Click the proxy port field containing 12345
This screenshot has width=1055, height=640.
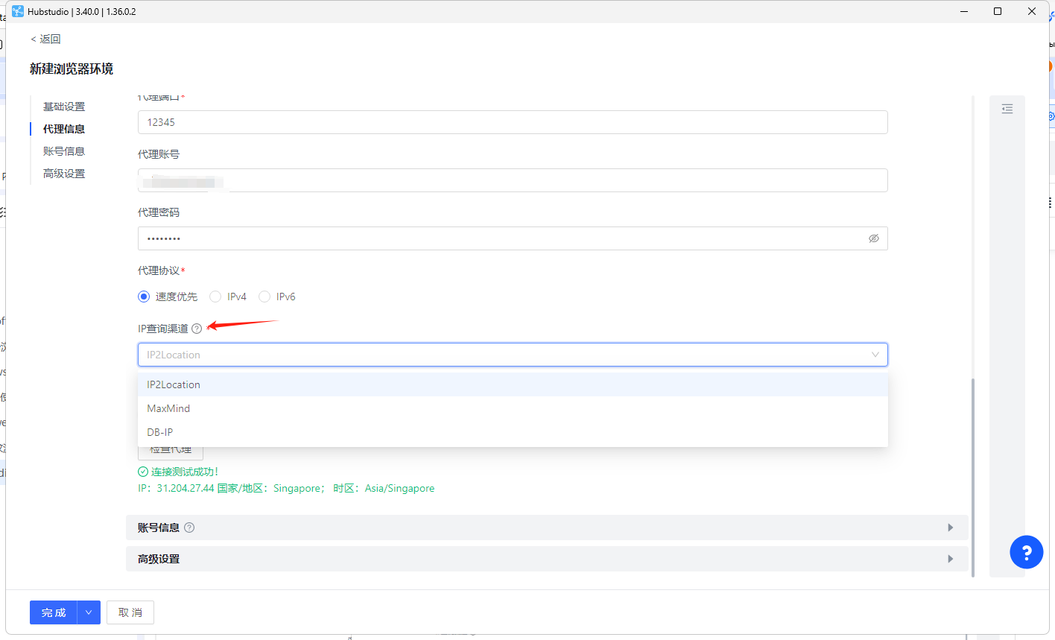512,122
